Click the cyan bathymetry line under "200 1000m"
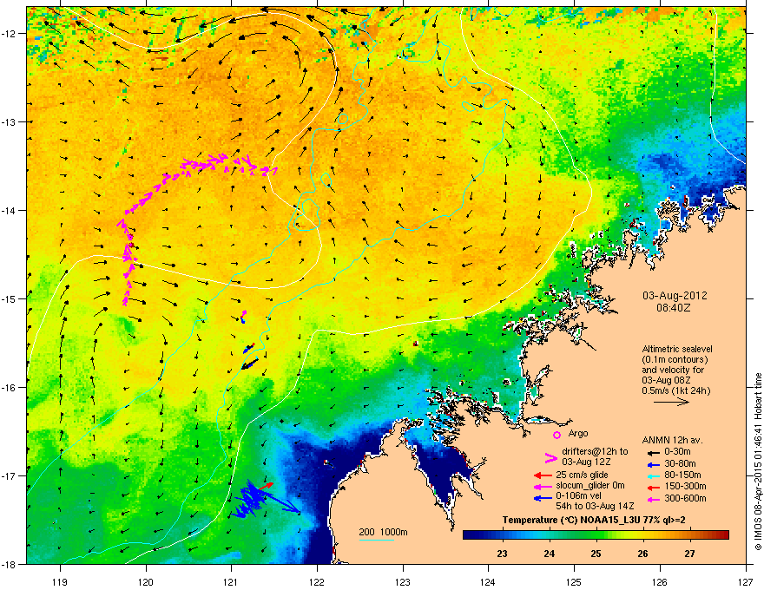Viewport: 764px width, 590px height. pos(376,540)
